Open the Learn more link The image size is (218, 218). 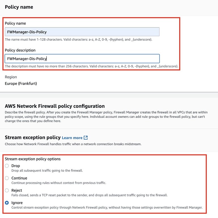pos(72,138)
